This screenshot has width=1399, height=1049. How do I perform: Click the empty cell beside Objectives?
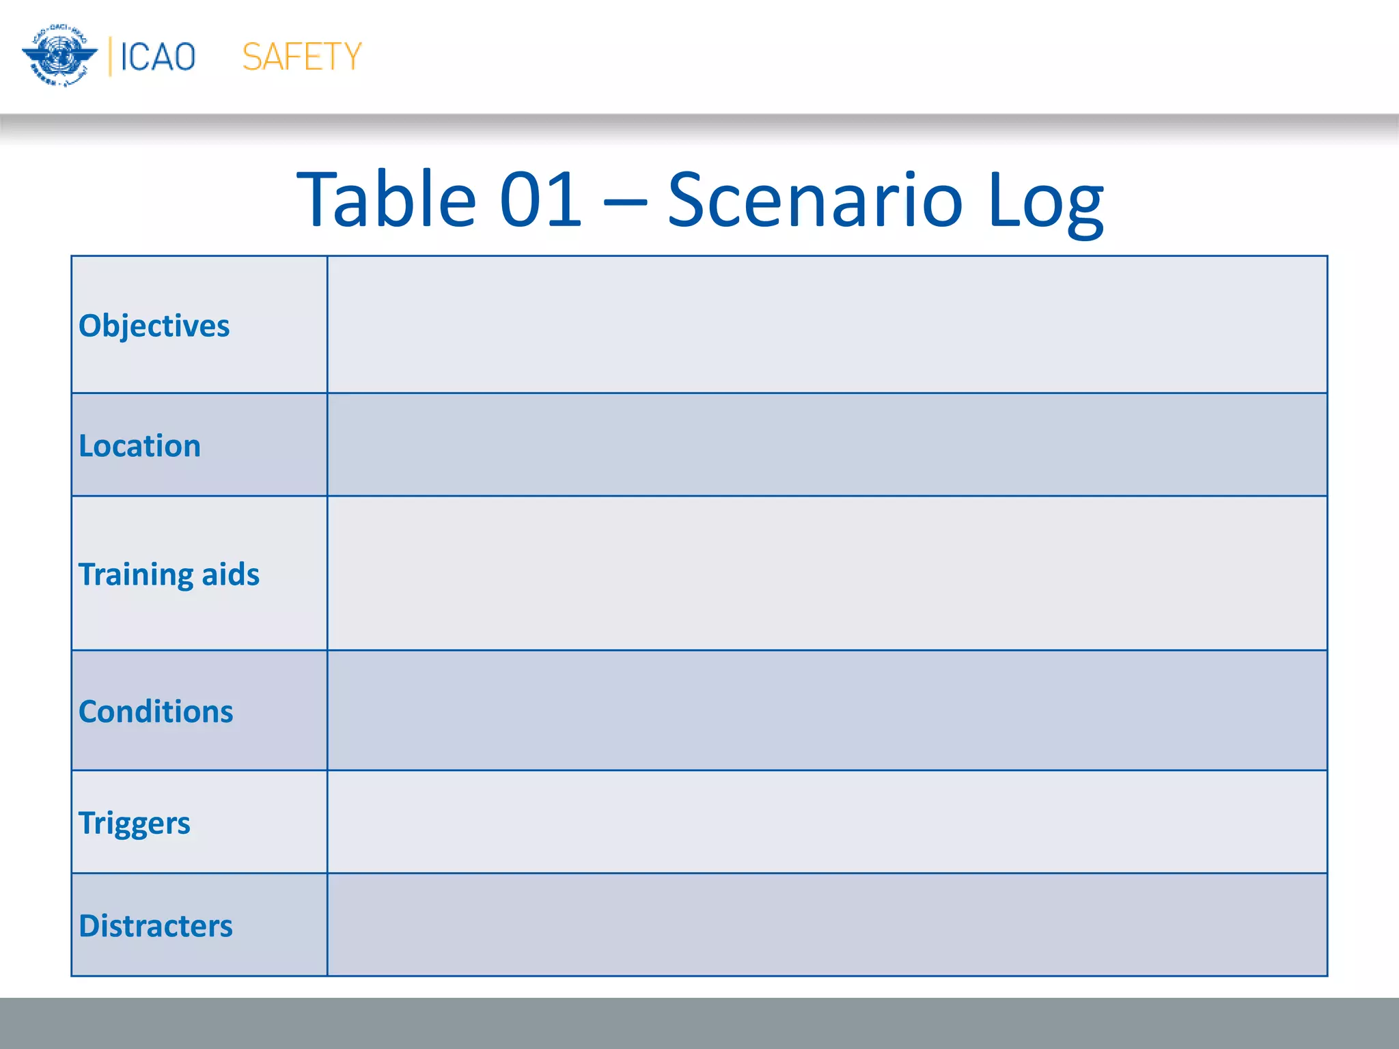(827, 325)
